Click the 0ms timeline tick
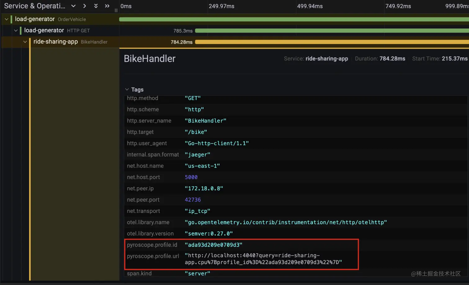This screenshot has height=285, width=469. [126, 6]
